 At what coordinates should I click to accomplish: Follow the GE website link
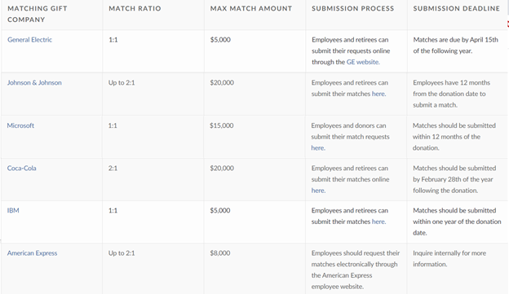click(x=363, y=62)
